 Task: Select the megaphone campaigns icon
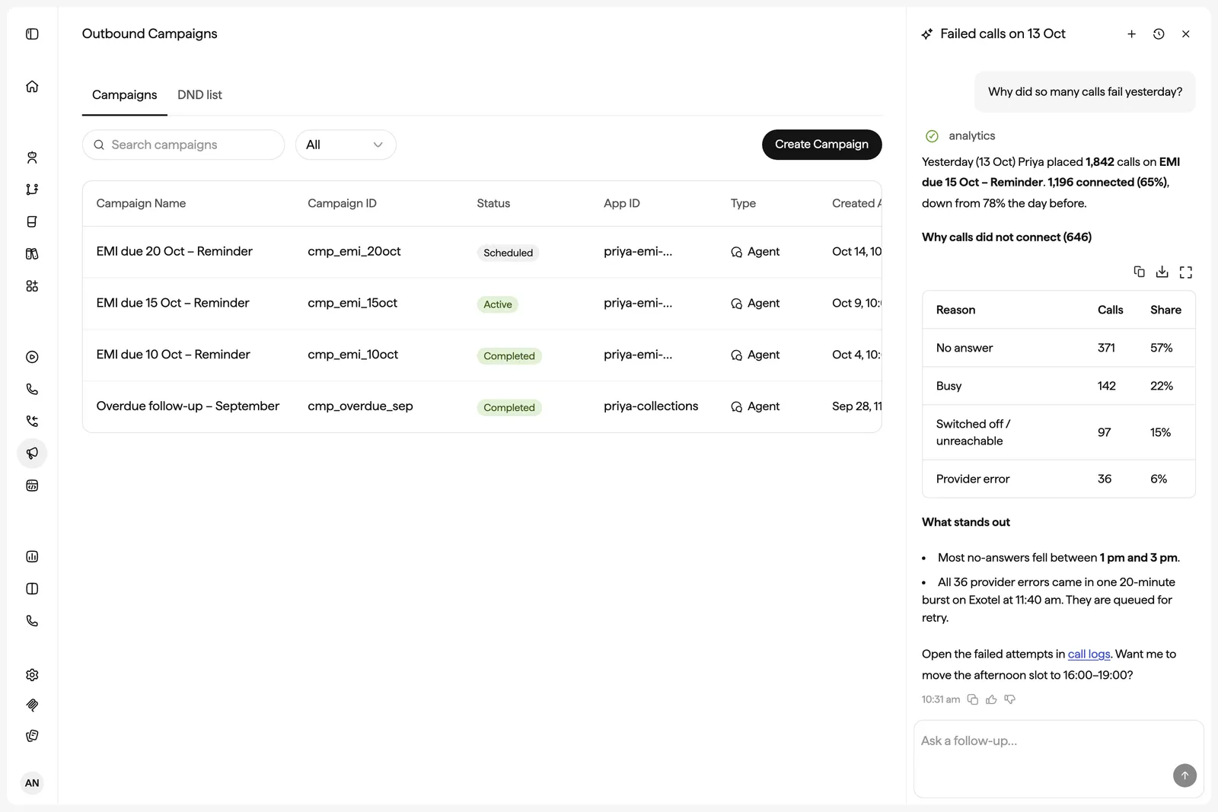(x=32, y=454)
